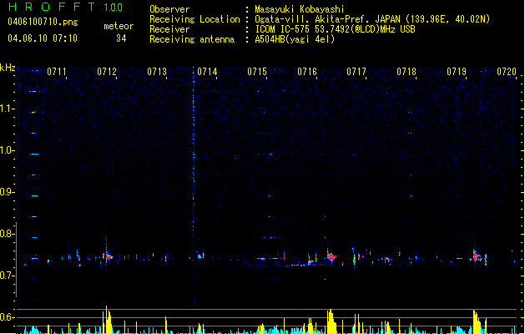Viewport: 525px width, 334px height.
Task: Click the tall yellow power peak after 0719
Action: [x=477, y=321]
